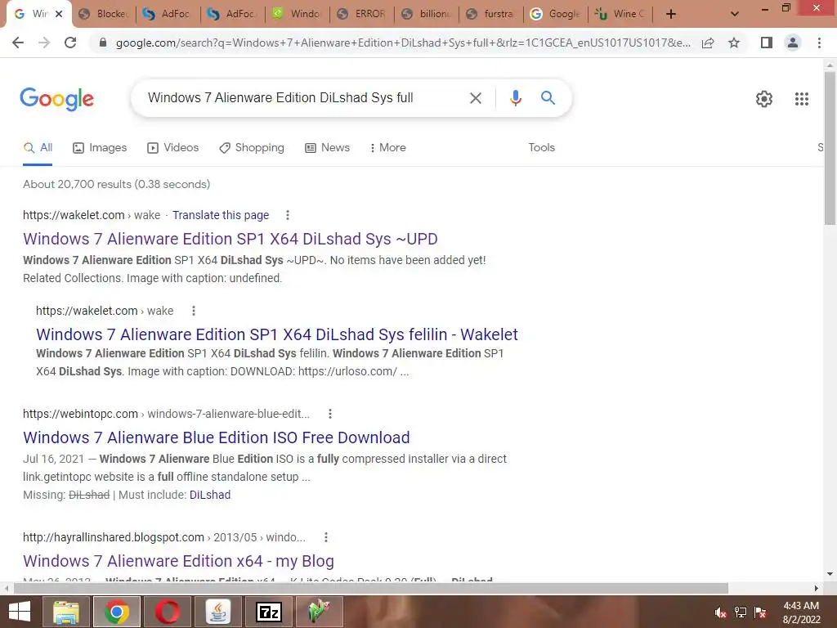
Task: Reload the current page
Action: tap(70, 43)
